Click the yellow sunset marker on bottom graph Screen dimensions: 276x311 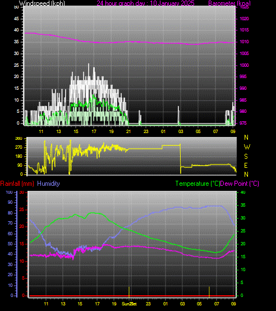pyautogui.click(x=129, y=292)
